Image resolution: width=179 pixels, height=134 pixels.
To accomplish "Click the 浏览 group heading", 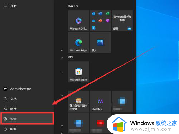I will [71, 57].
